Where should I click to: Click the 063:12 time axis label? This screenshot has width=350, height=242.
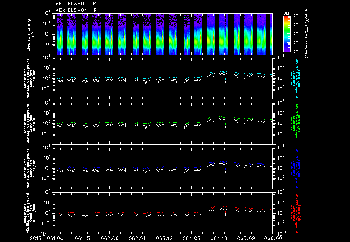pyautogui.click(x=164, y=238)
